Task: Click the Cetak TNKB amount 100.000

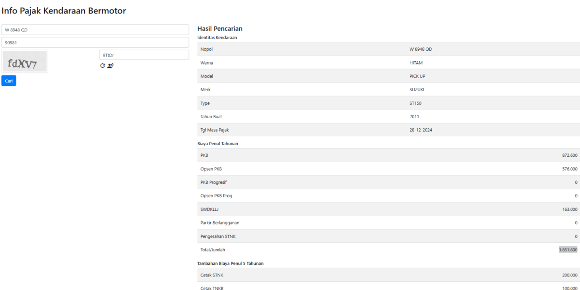Action: (570, 289)
